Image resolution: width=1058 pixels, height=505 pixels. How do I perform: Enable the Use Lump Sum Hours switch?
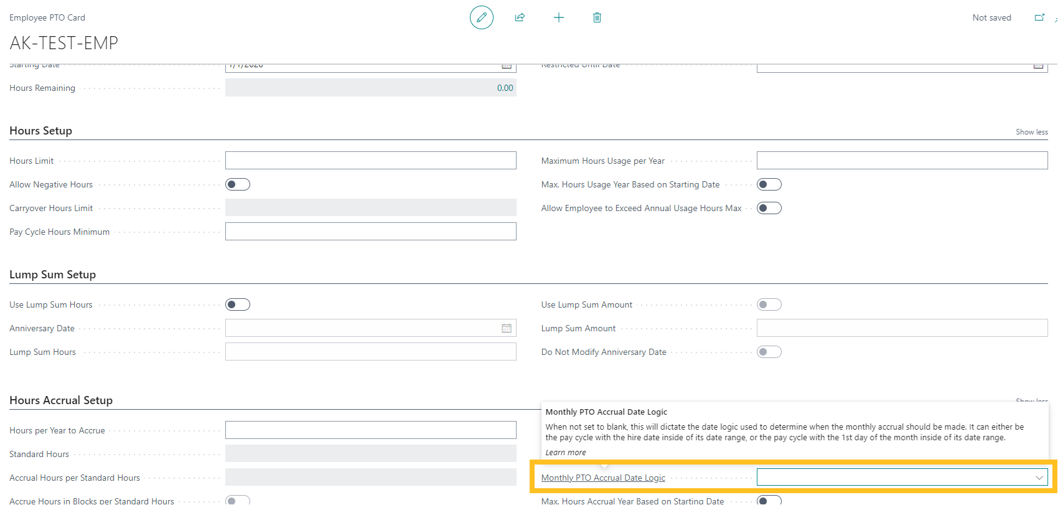[x=238, y=304]
